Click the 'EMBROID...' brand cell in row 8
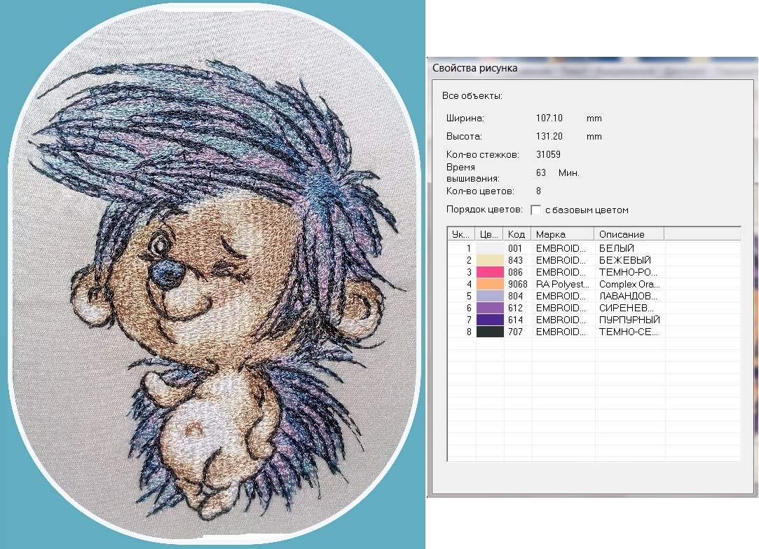 tap(561, 332)
